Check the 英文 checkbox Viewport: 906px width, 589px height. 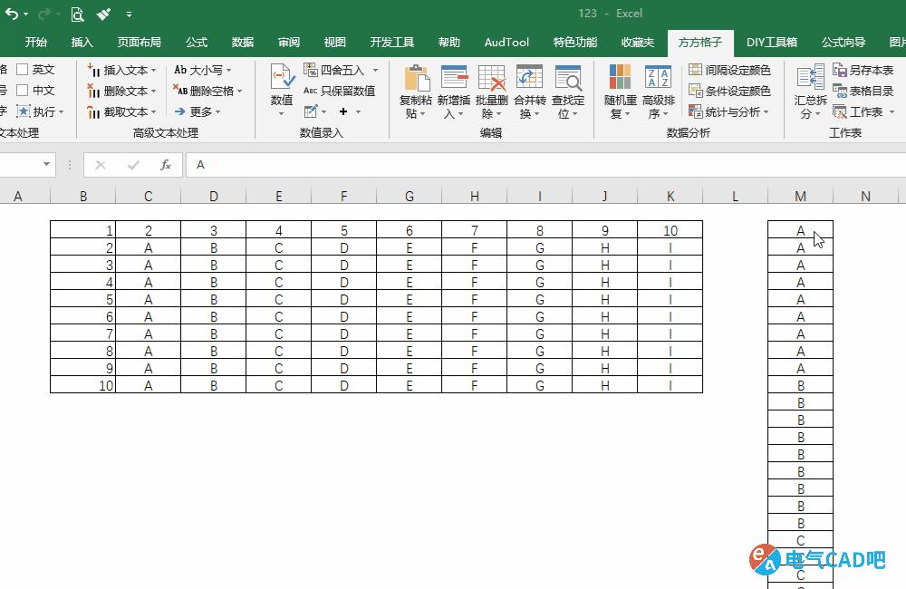click(24, 69)
